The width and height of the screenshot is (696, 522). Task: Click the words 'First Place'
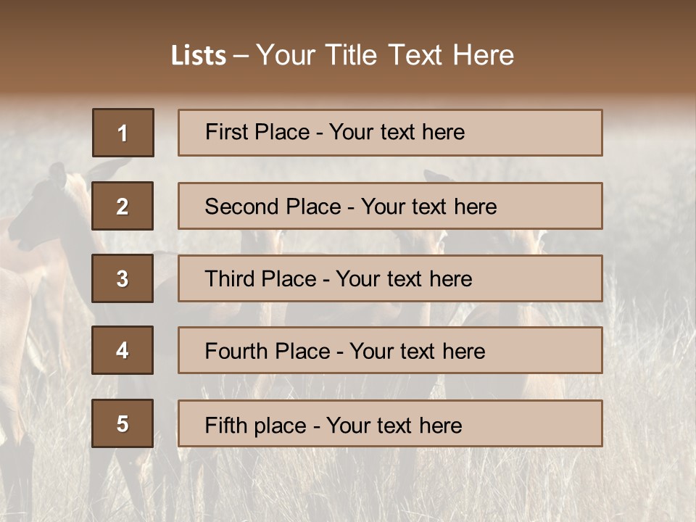coord(259,132)
